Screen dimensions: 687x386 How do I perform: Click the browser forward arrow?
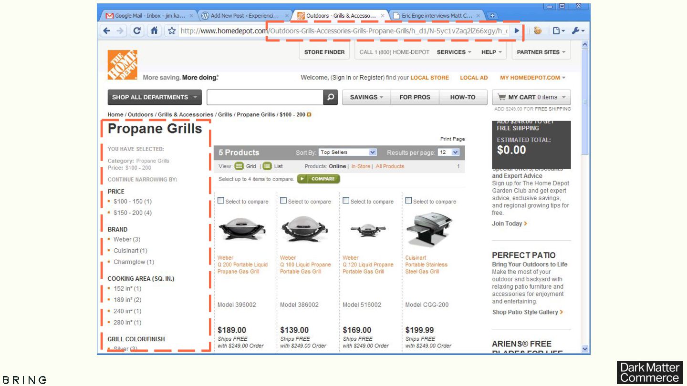(120, 31)
